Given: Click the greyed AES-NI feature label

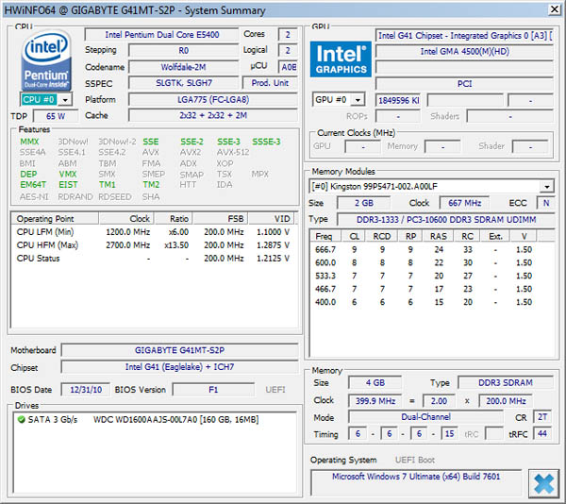Looking at the screenshot, I should click(x=34, y=196).
